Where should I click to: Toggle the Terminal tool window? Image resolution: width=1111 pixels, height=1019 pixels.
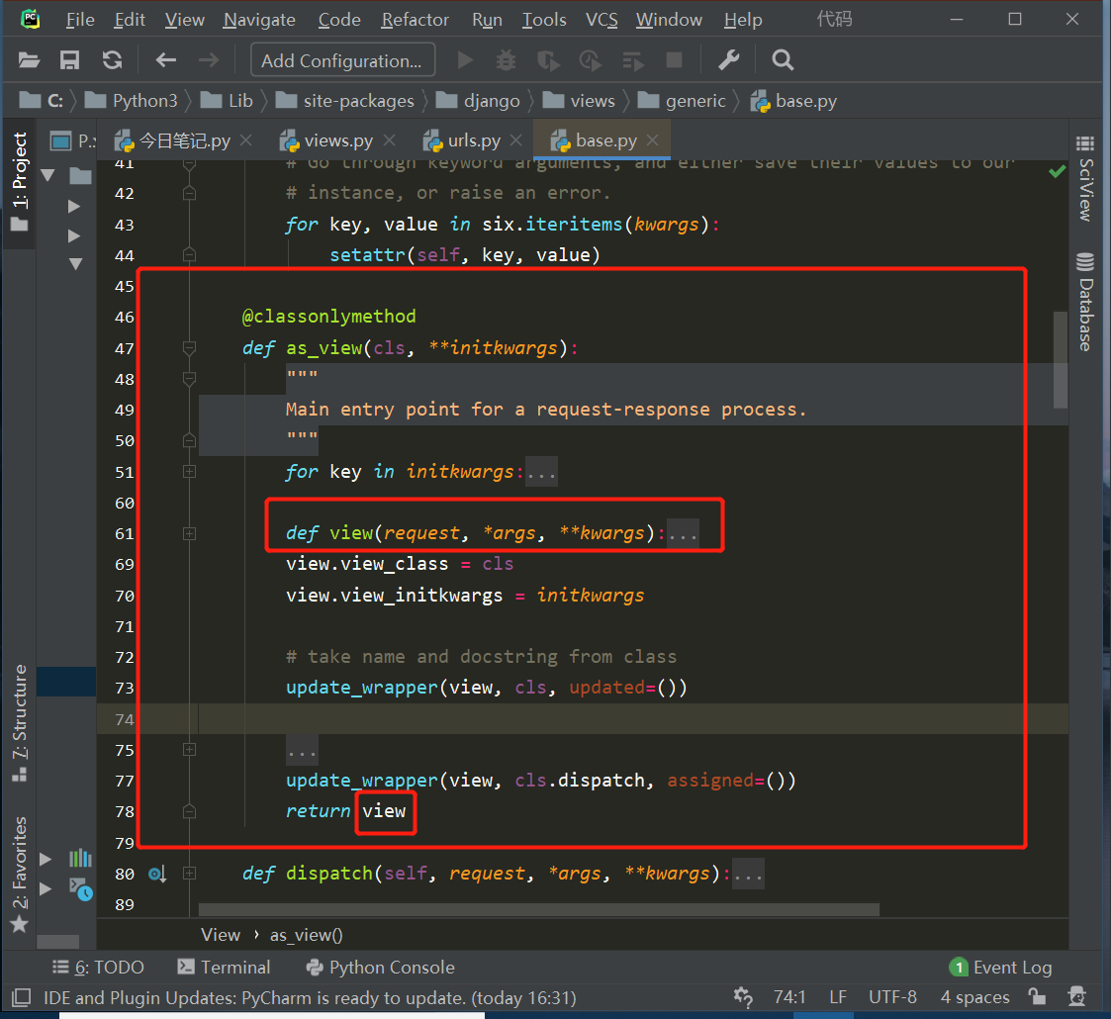pyautogui.click(x=224, y=968)
